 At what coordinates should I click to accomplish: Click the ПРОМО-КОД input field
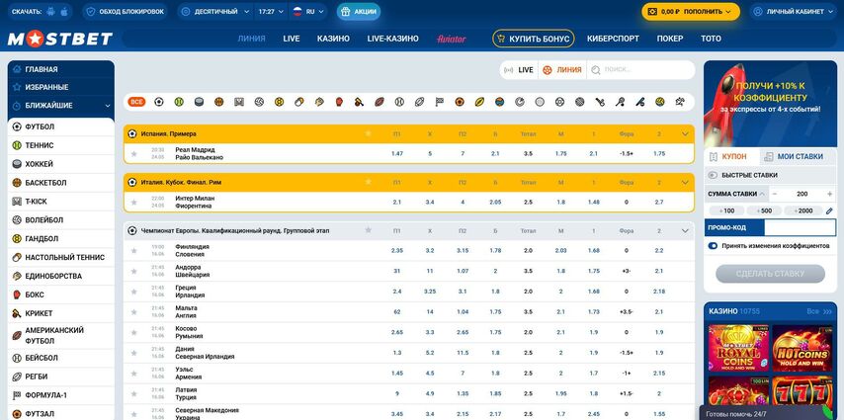pos(800,227)
